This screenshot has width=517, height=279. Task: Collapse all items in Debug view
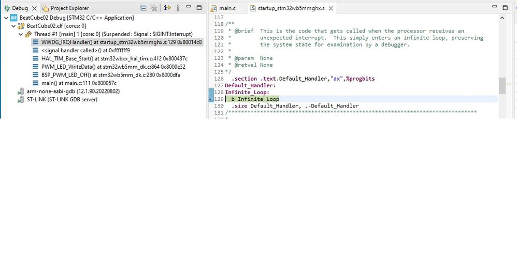(x=143, y=8)
